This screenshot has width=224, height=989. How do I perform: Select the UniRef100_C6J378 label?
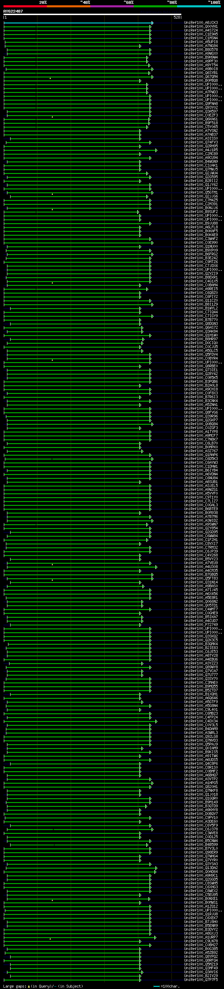click(201, 829)
